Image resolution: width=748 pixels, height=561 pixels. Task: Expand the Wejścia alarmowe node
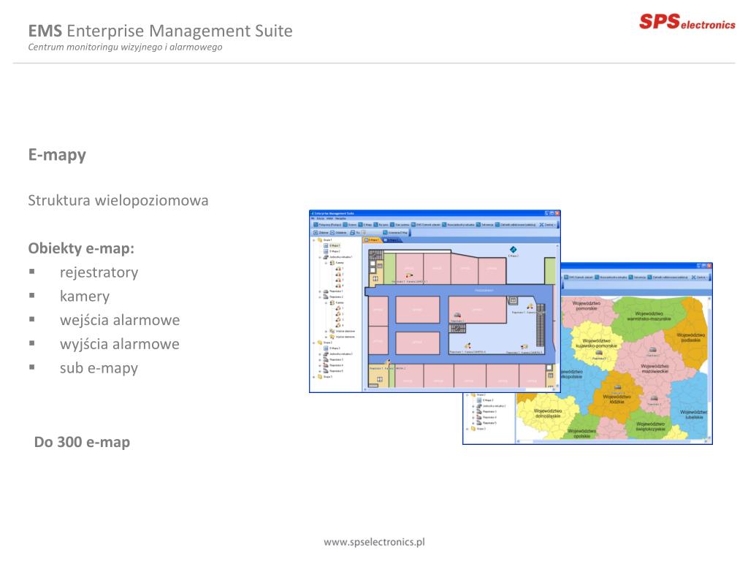pyautogui.click(x=326, y=331)
